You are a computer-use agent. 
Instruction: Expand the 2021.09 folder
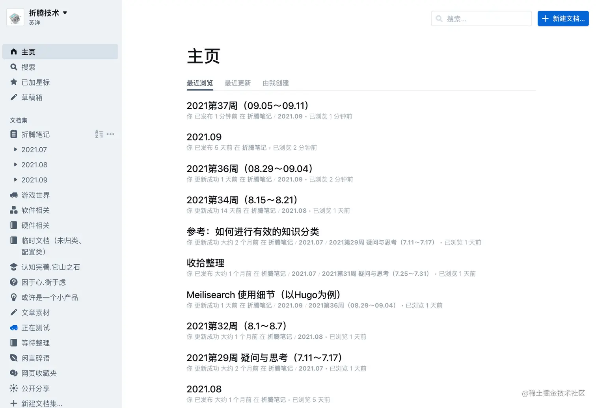pos(15,180)
